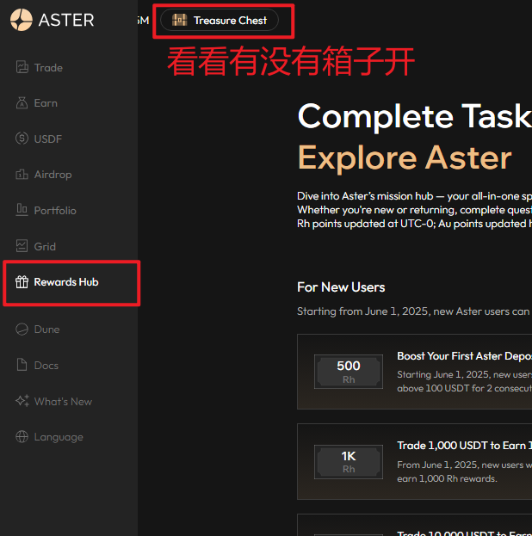Click the 500 Rh reward badge

pos(349,372)
